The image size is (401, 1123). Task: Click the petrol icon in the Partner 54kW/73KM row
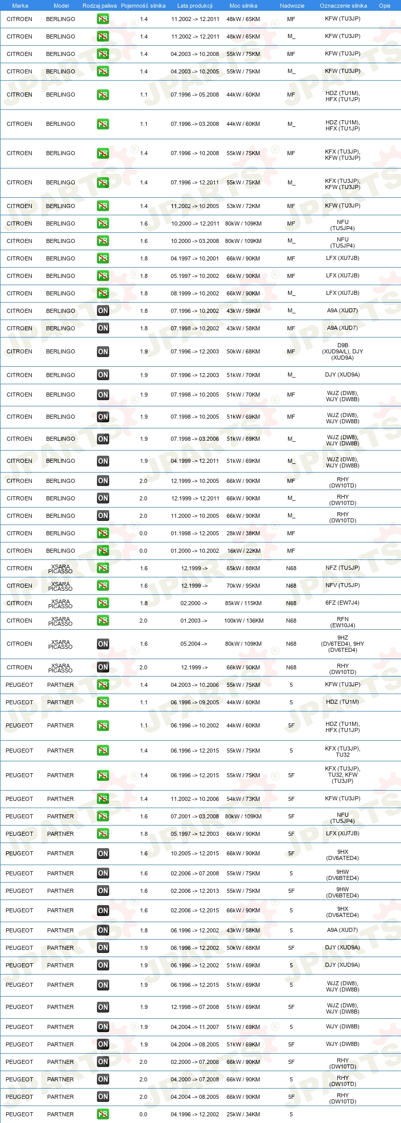click(103, 799)
